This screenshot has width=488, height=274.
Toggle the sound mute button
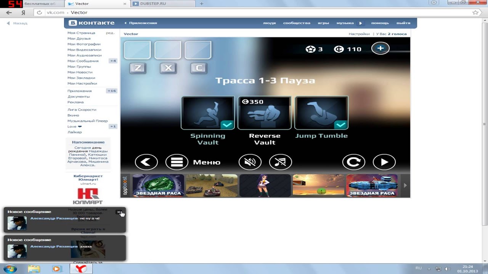click(250, 162)
